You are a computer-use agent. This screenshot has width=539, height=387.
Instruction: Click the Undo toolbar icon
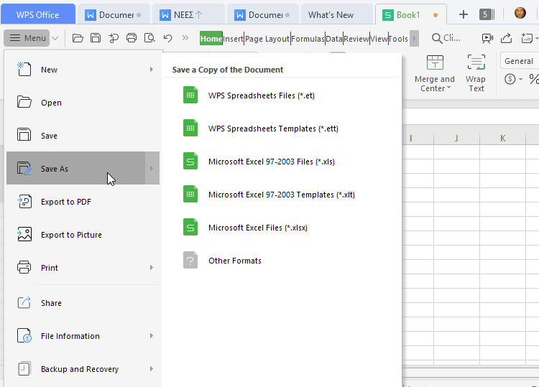tap(167, 38)
